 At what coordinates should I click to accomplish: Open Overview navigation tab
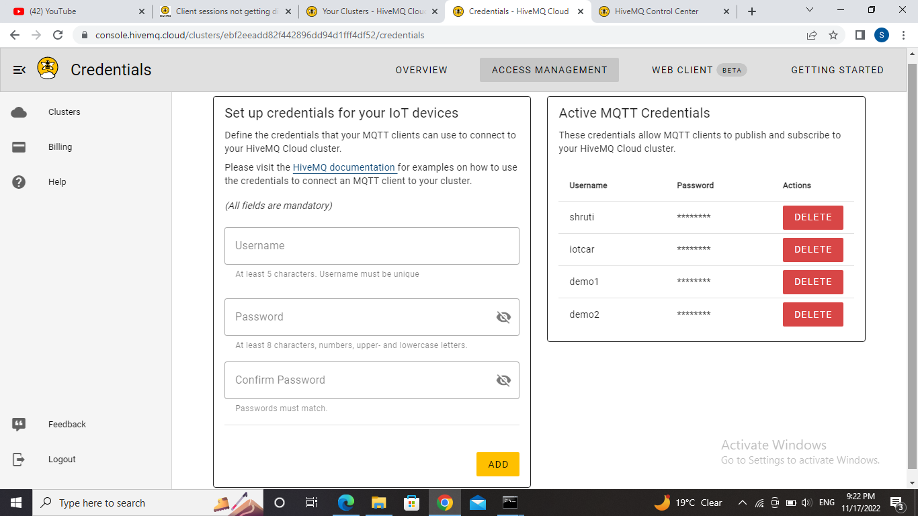(x=421, y=70)
